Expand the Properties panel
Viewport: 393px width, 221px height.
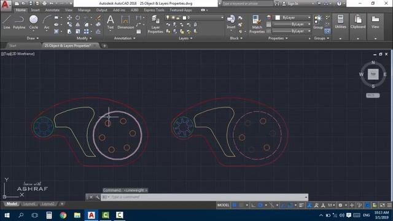(278, 38)
